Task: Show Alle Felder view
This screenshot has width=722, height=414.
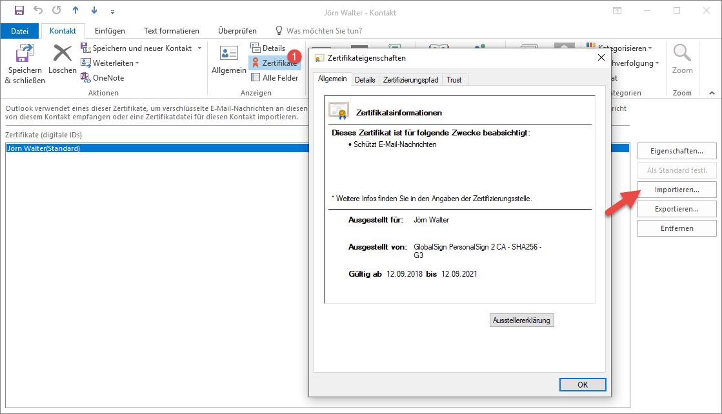Action: (x=256, y=78)
